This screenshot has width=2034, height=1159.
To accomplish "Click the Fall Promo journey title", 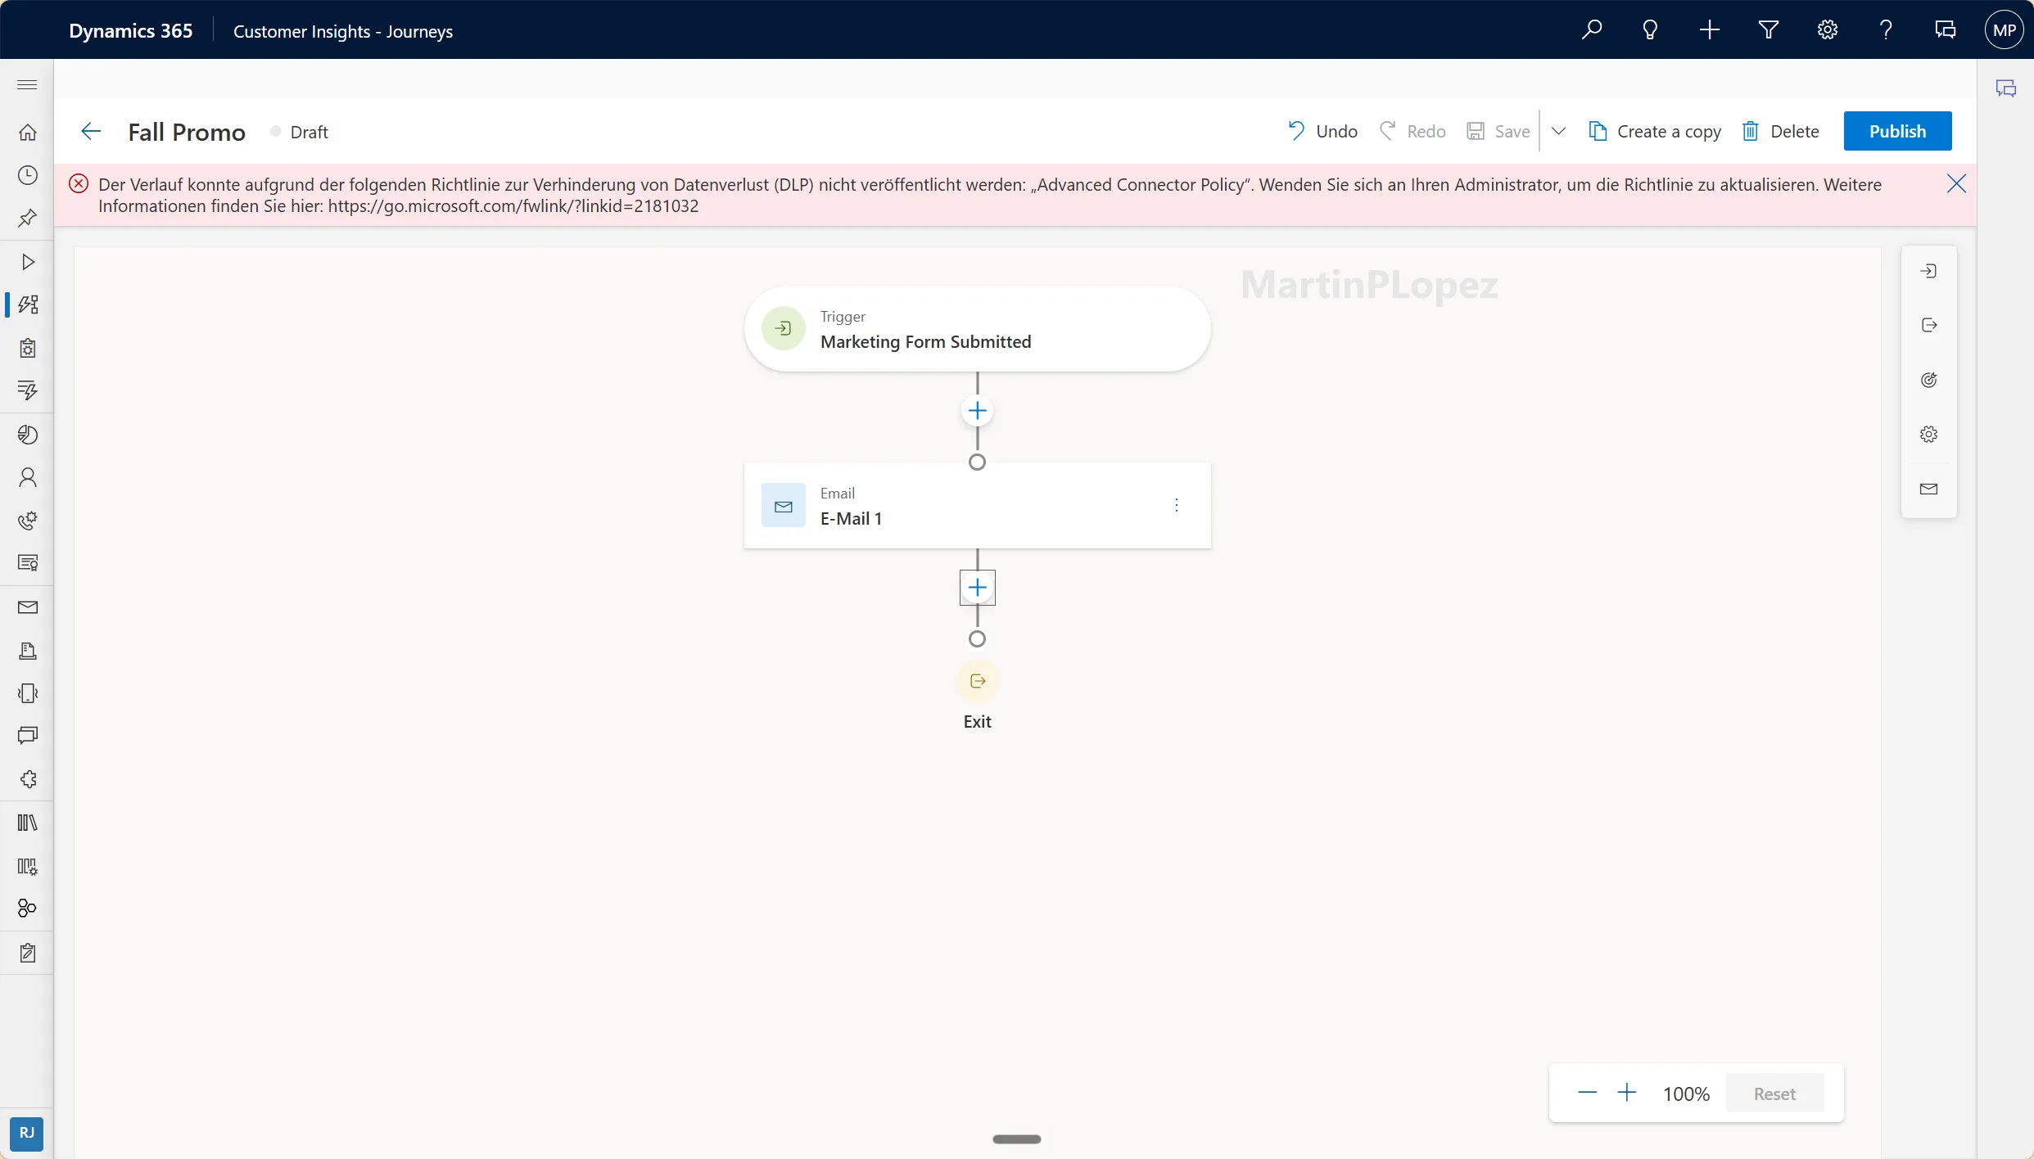I will click(187, 132).
